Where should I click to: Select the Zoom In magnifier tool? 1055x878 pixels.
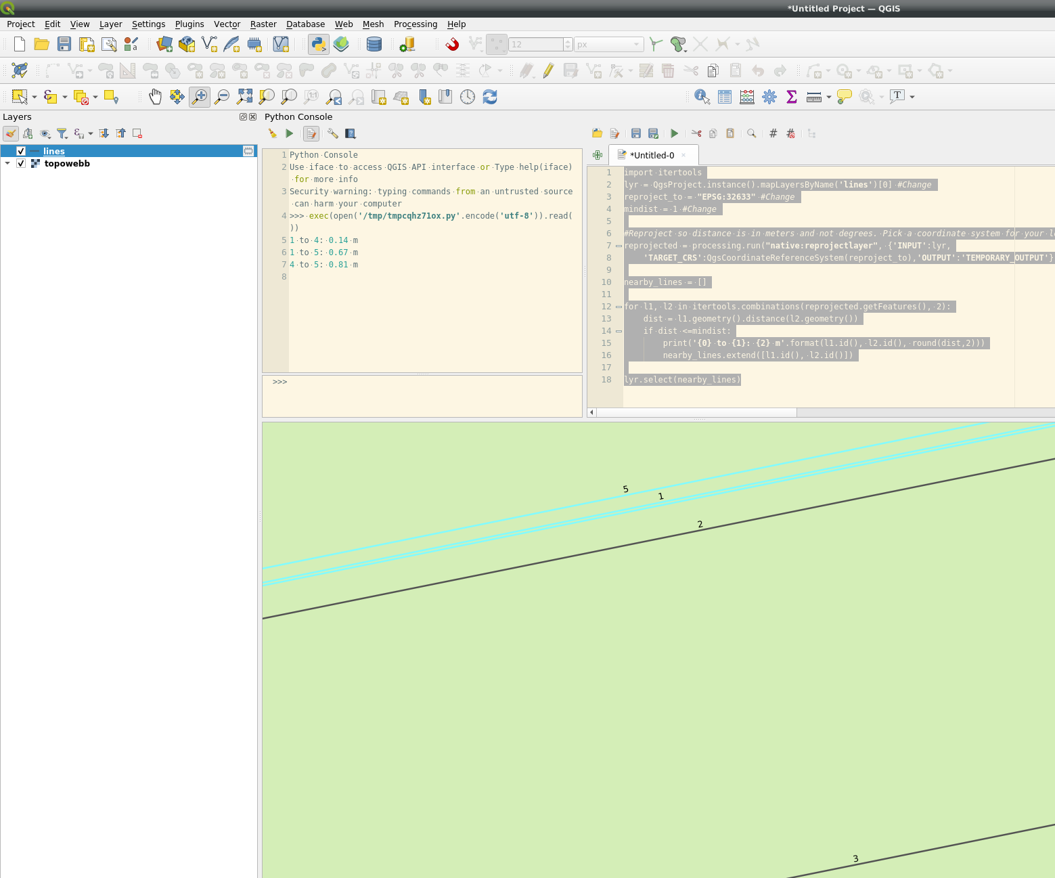pyautogui.click(x=200, y=97)
